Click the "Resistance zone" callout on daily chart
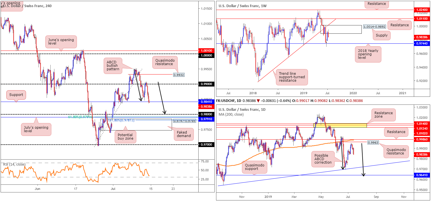Image resolution: width=431 pixels, height=201 pixels. point(383,115)
